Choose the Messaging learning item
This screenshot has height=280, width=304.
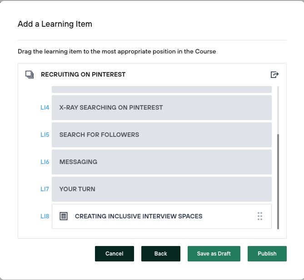(161, 162)
